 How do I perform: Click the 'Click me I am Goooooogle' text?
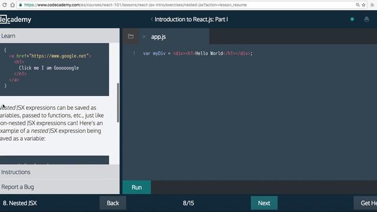49,68
